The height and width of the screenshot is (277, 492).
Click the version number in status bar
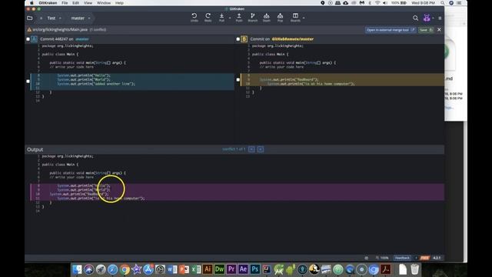coord(437,258)
